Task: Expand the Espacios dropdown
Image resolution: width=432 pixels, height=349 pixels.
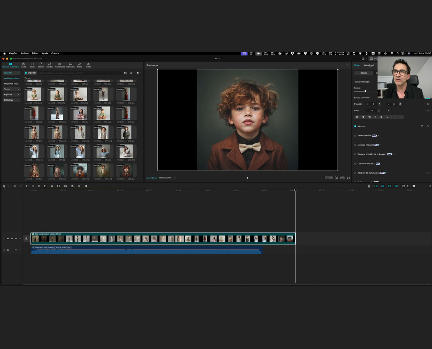Action: [12, 95]
